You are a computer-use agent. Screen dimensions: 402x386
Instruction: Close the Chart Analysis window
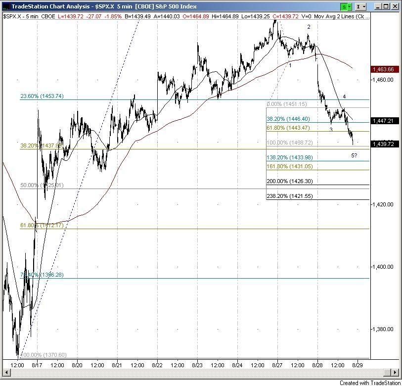click(395, 6)
